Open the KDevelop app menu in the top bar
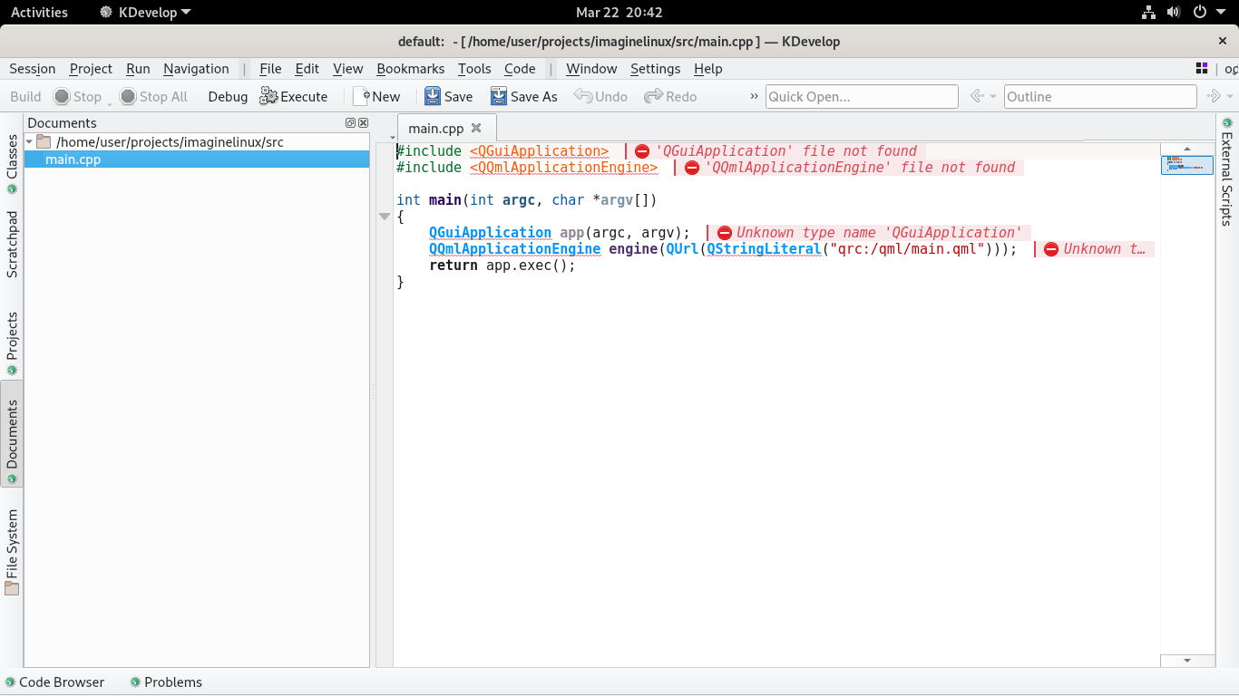Screen dimensions: 1239x696 click(x=146, y=13)
